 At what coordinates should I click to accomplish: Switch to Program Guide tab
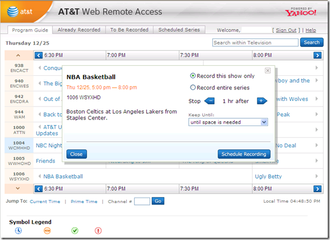(x=30, y=30)
